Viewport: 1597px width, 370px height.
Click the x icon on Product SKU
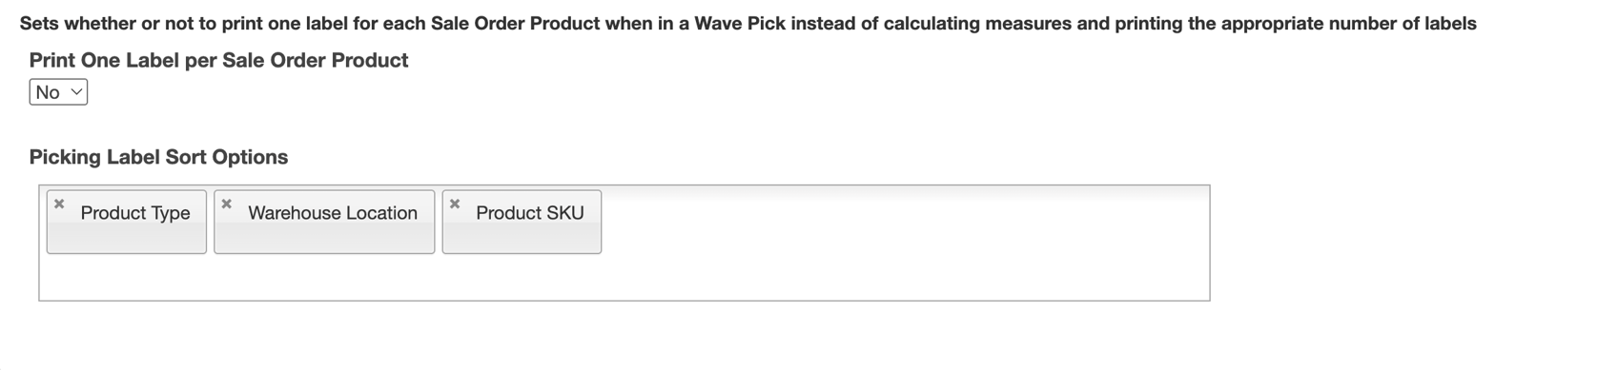(455, 204)
